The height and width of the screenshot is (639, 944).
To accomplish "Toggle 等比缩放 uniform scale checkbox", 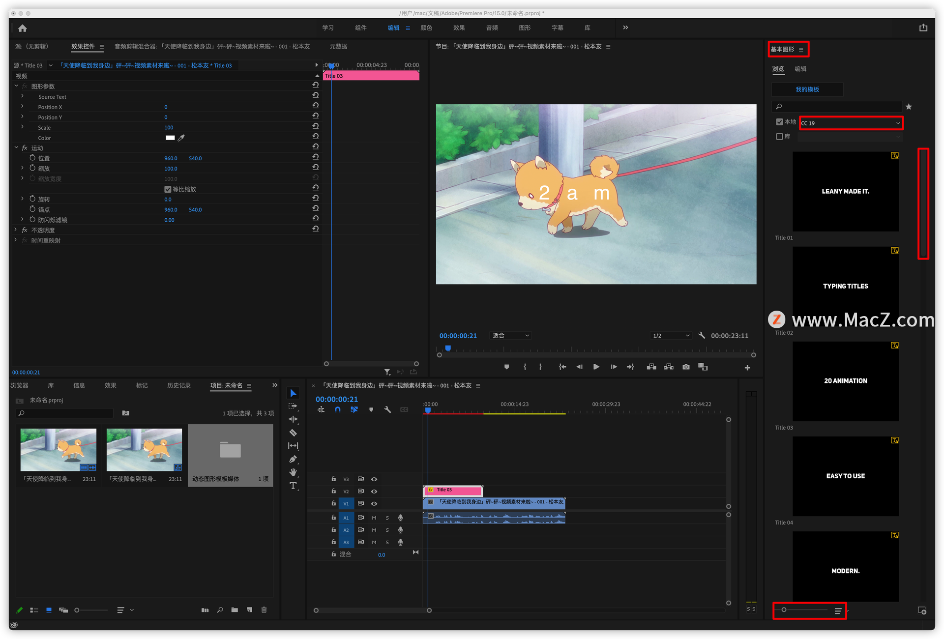I will click(x=168, y=189).
